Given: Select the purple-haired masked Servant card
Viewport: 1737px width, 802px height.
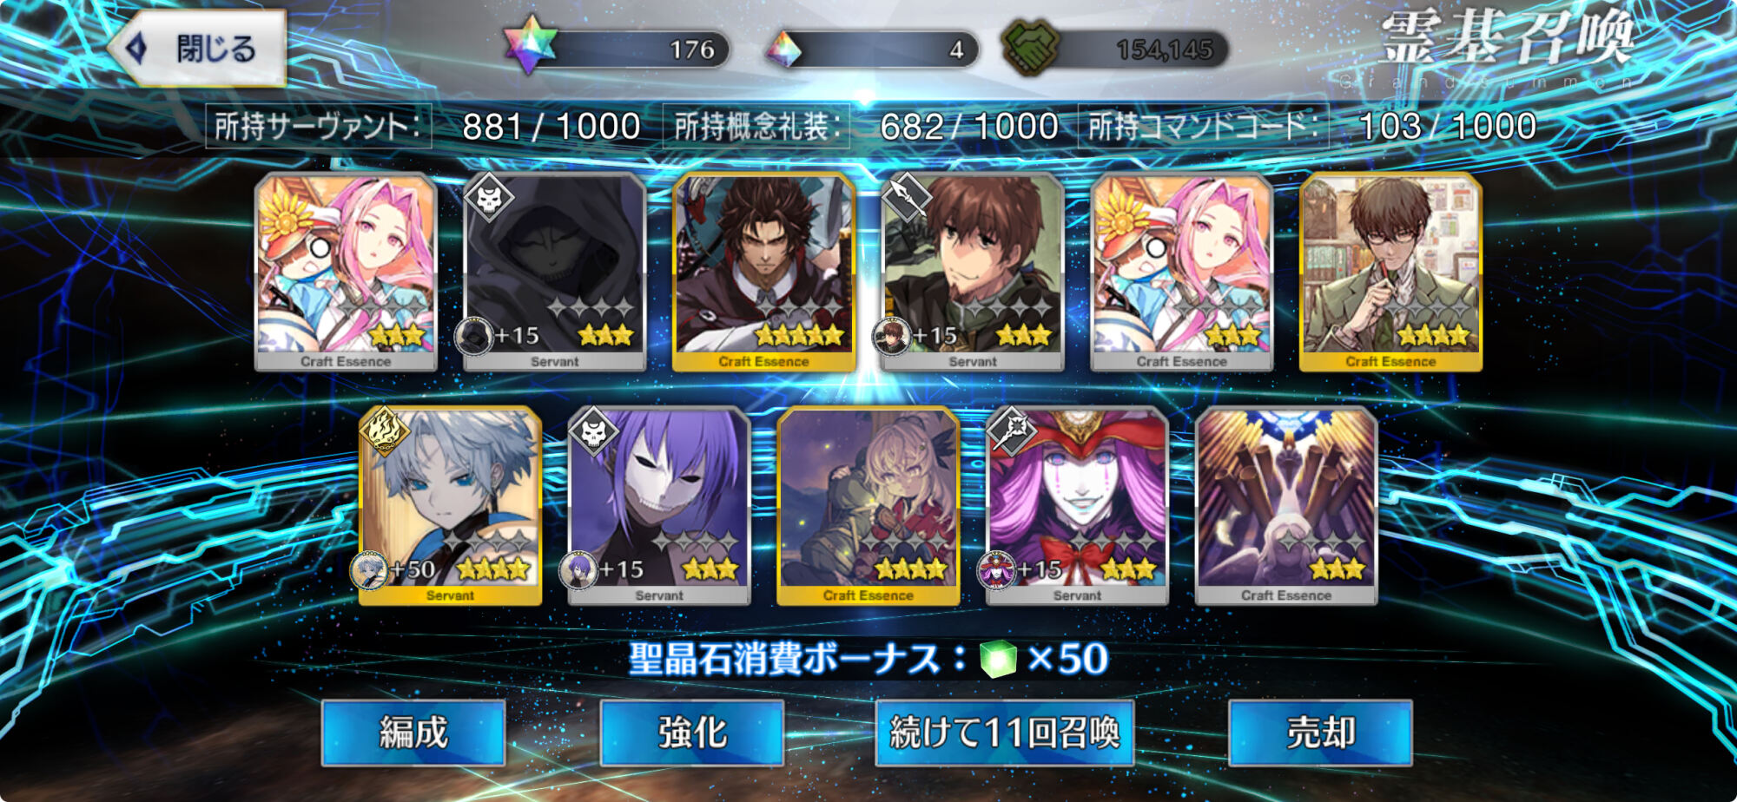Looking at the screenshot, I should click(659, 506).
